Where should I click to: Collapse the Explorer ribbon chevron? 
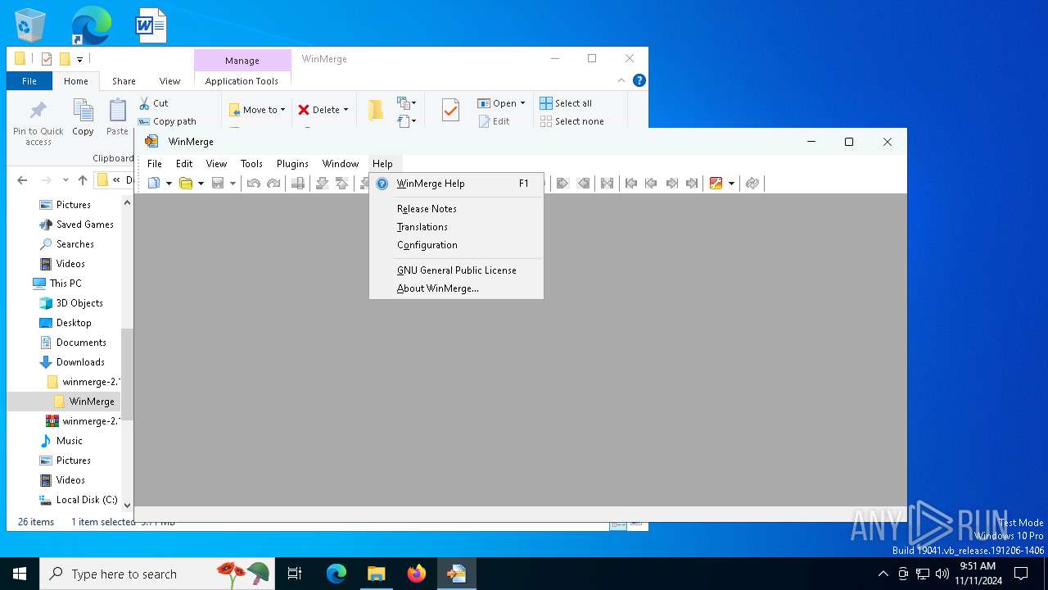621,80
